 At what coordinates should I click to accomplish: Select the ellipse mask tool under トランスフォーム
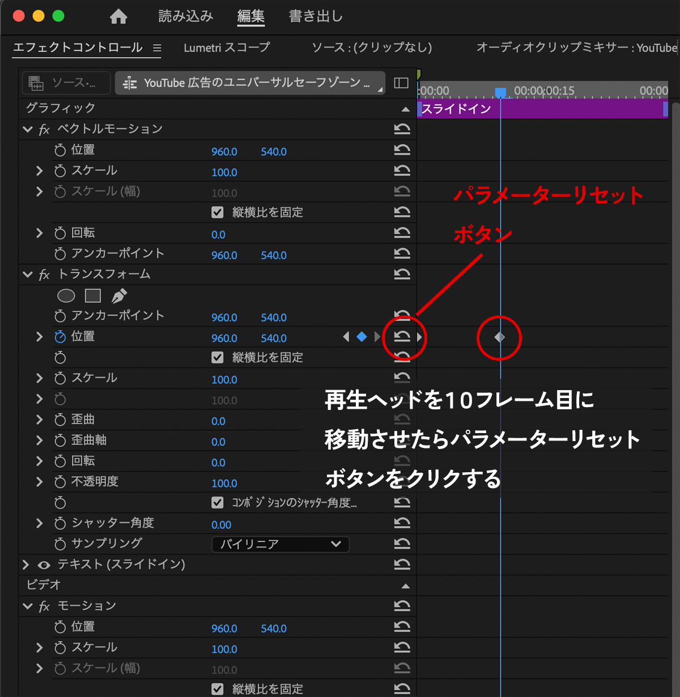coord(66,296)
